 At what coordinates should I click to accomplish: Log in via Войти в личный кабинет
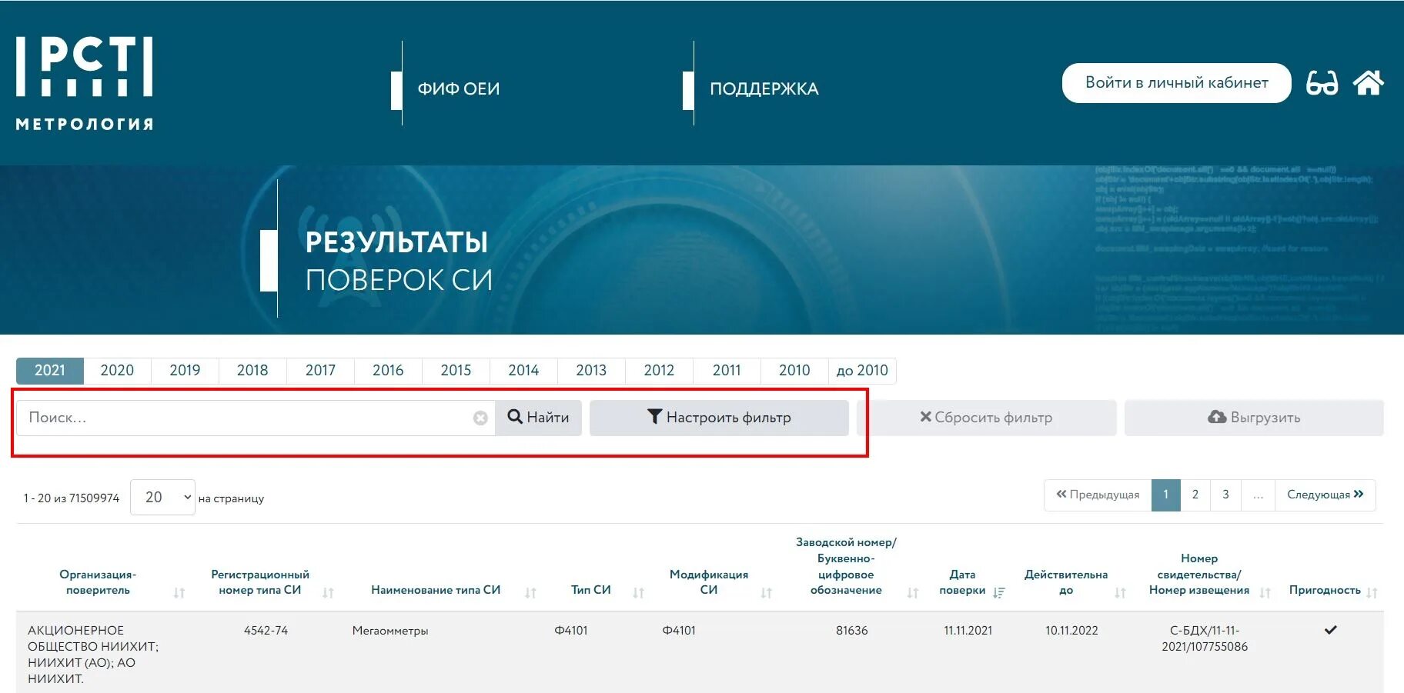(1176, 82)
